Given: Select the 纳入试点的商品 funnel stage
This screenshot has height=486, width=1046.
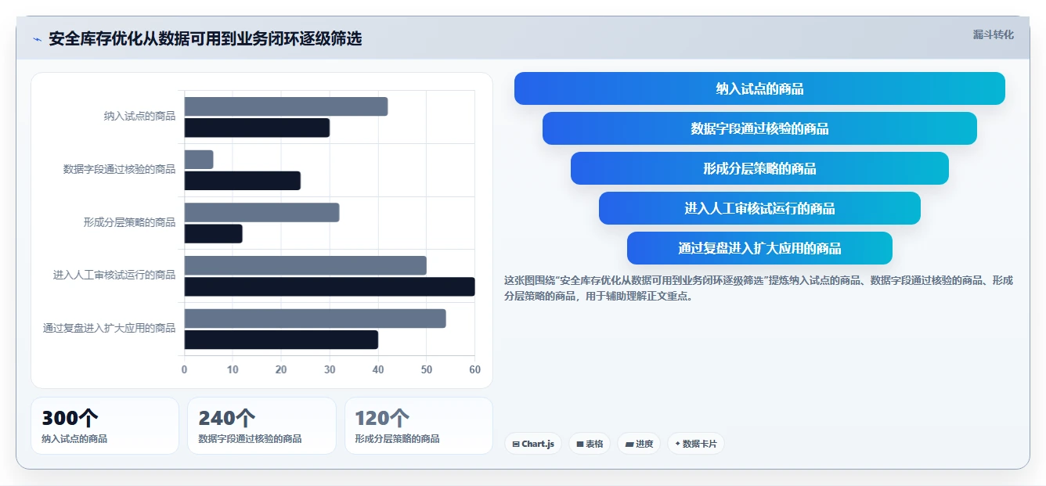Looking at the screenshot, I should [x=759, y=88].
